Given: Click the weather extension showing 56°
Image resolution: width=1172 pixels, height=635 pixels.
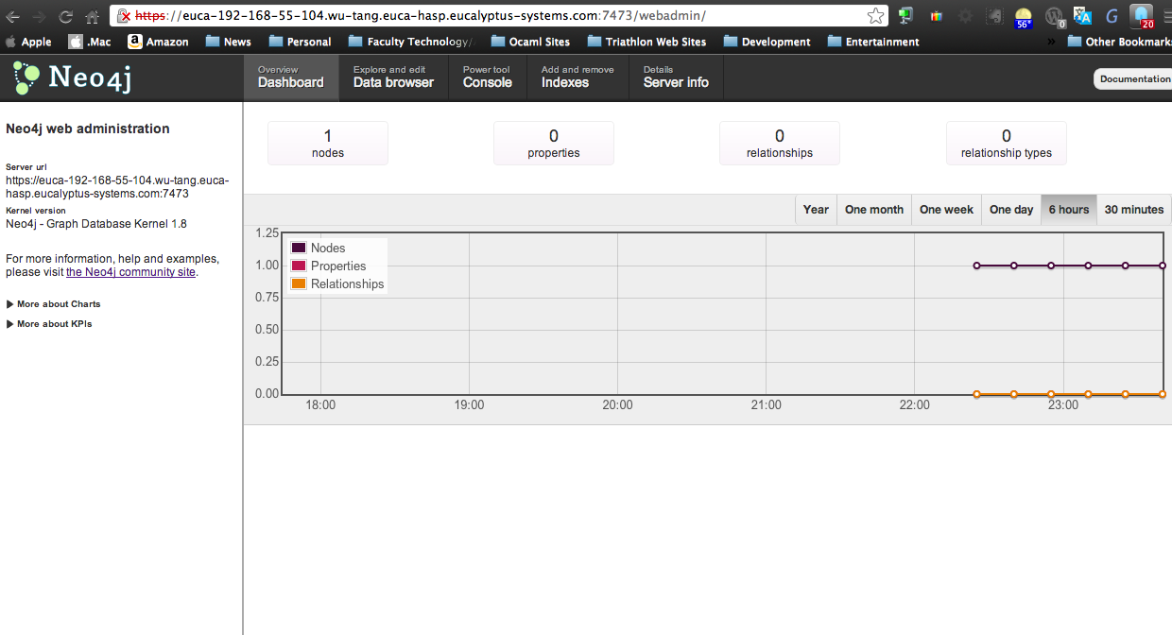Looking at the screenshot, I should [x=1024, y=17].
